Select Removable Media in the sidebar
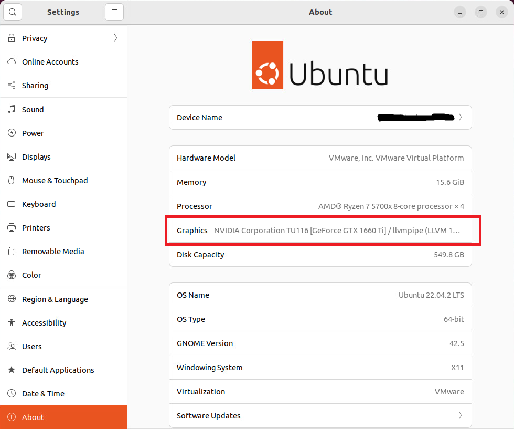The image size is (514, 429). pos(63,252)
